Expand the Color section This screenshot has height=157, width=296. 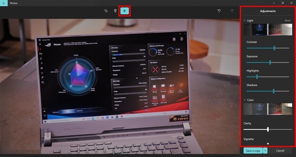pos(245,100)
